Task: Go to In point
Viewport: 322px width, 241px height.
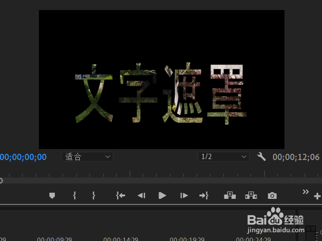Action: pos(121,195)
